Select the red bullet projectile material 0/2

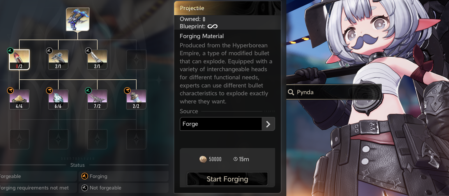[x=19, y=60]
